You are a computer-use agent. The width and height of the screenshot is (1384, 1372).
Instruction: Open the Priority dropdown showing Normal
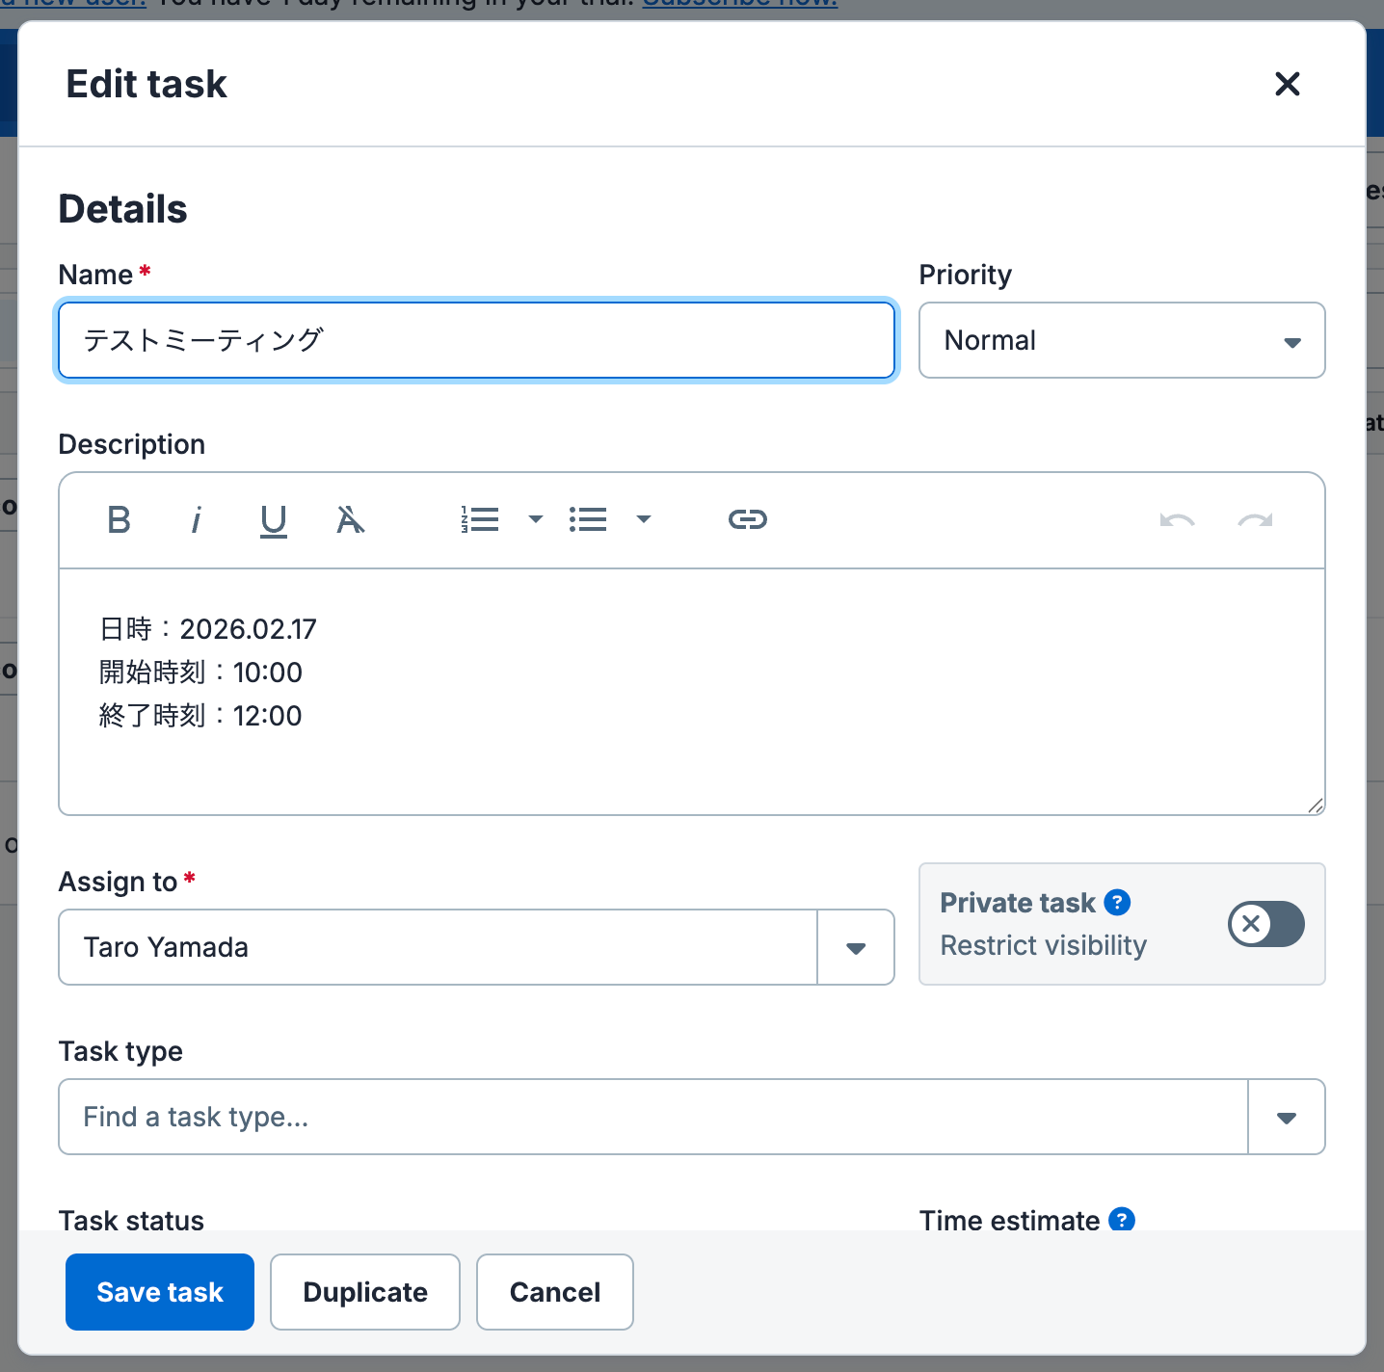[x=1121, y=340]
